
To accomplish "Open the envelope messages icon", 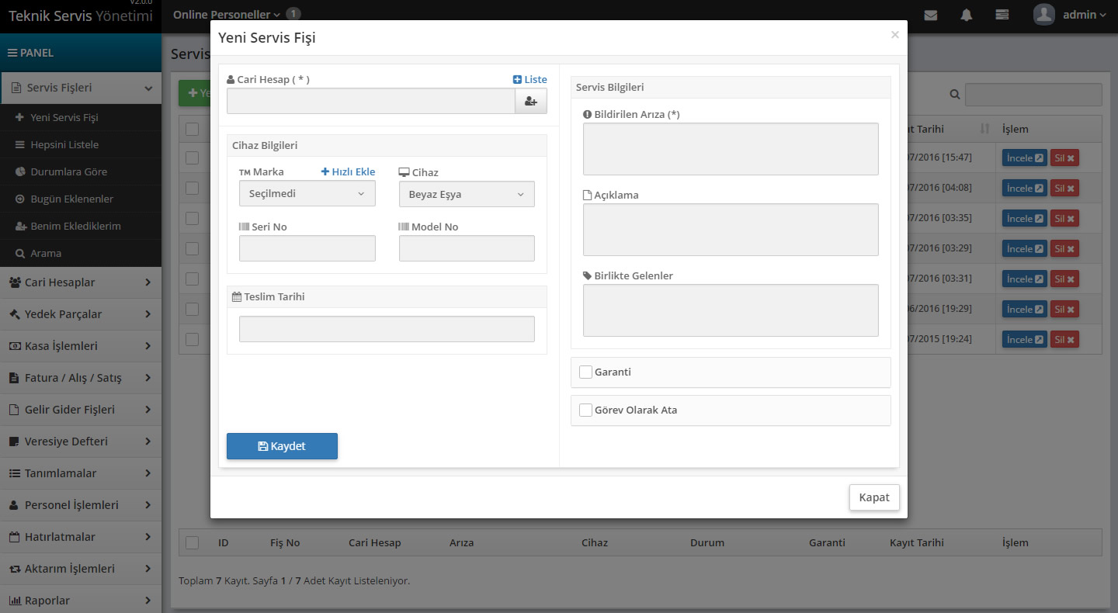I will (x=930, y=15).
